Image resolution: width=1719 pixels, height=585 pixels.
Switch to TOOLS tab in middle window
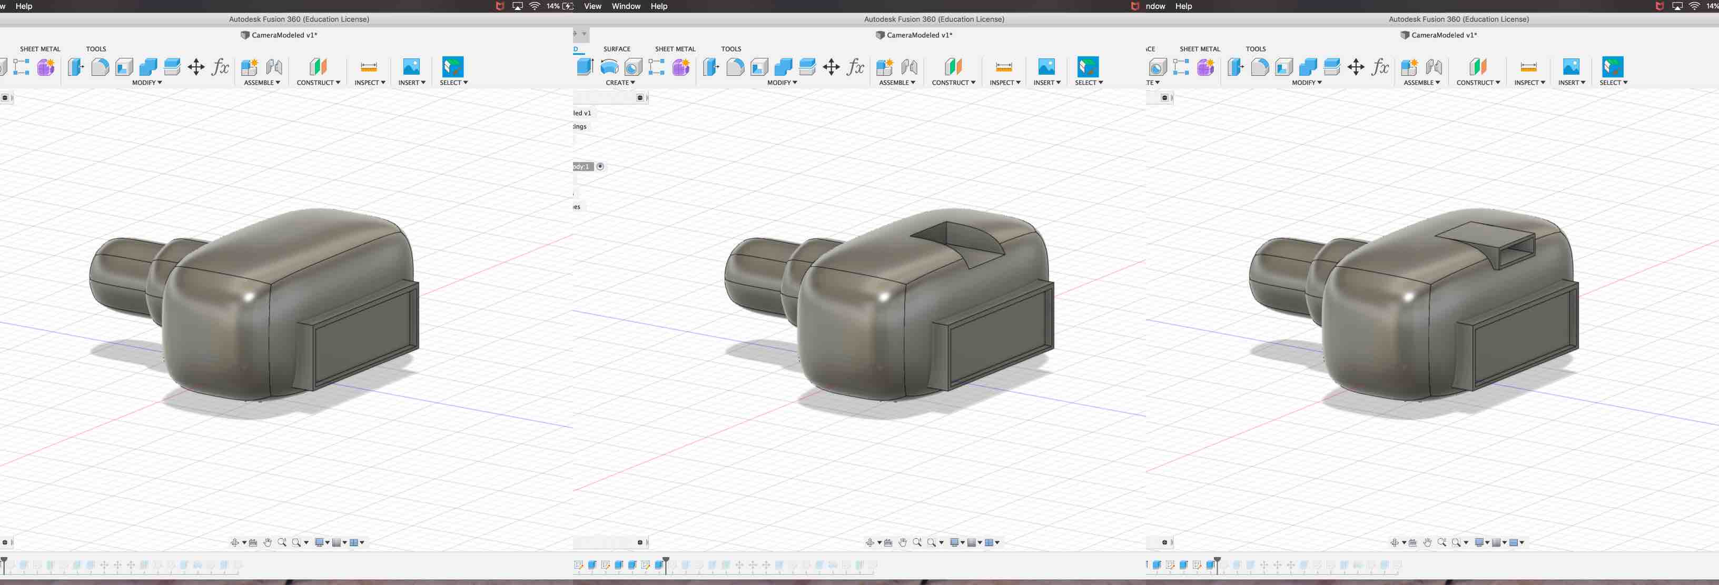pos(730,48)
